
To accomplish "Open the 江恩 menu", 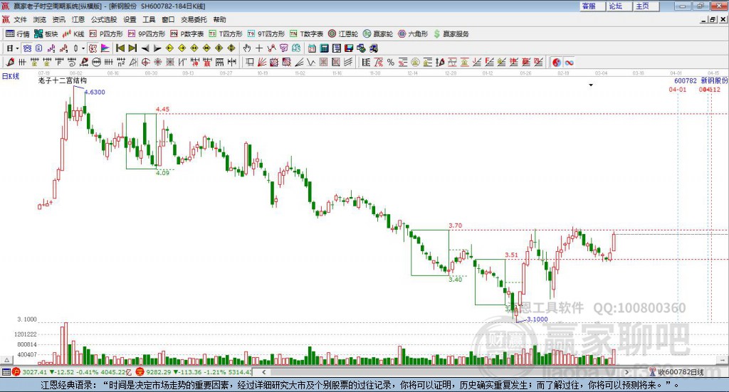I will 78,19.
